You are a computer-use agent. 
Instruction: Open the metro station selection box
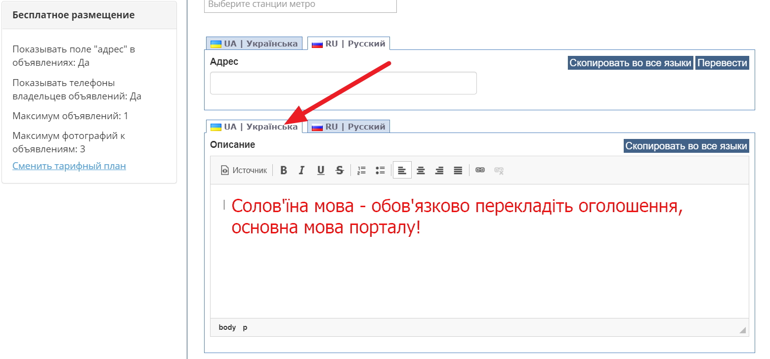300,4
